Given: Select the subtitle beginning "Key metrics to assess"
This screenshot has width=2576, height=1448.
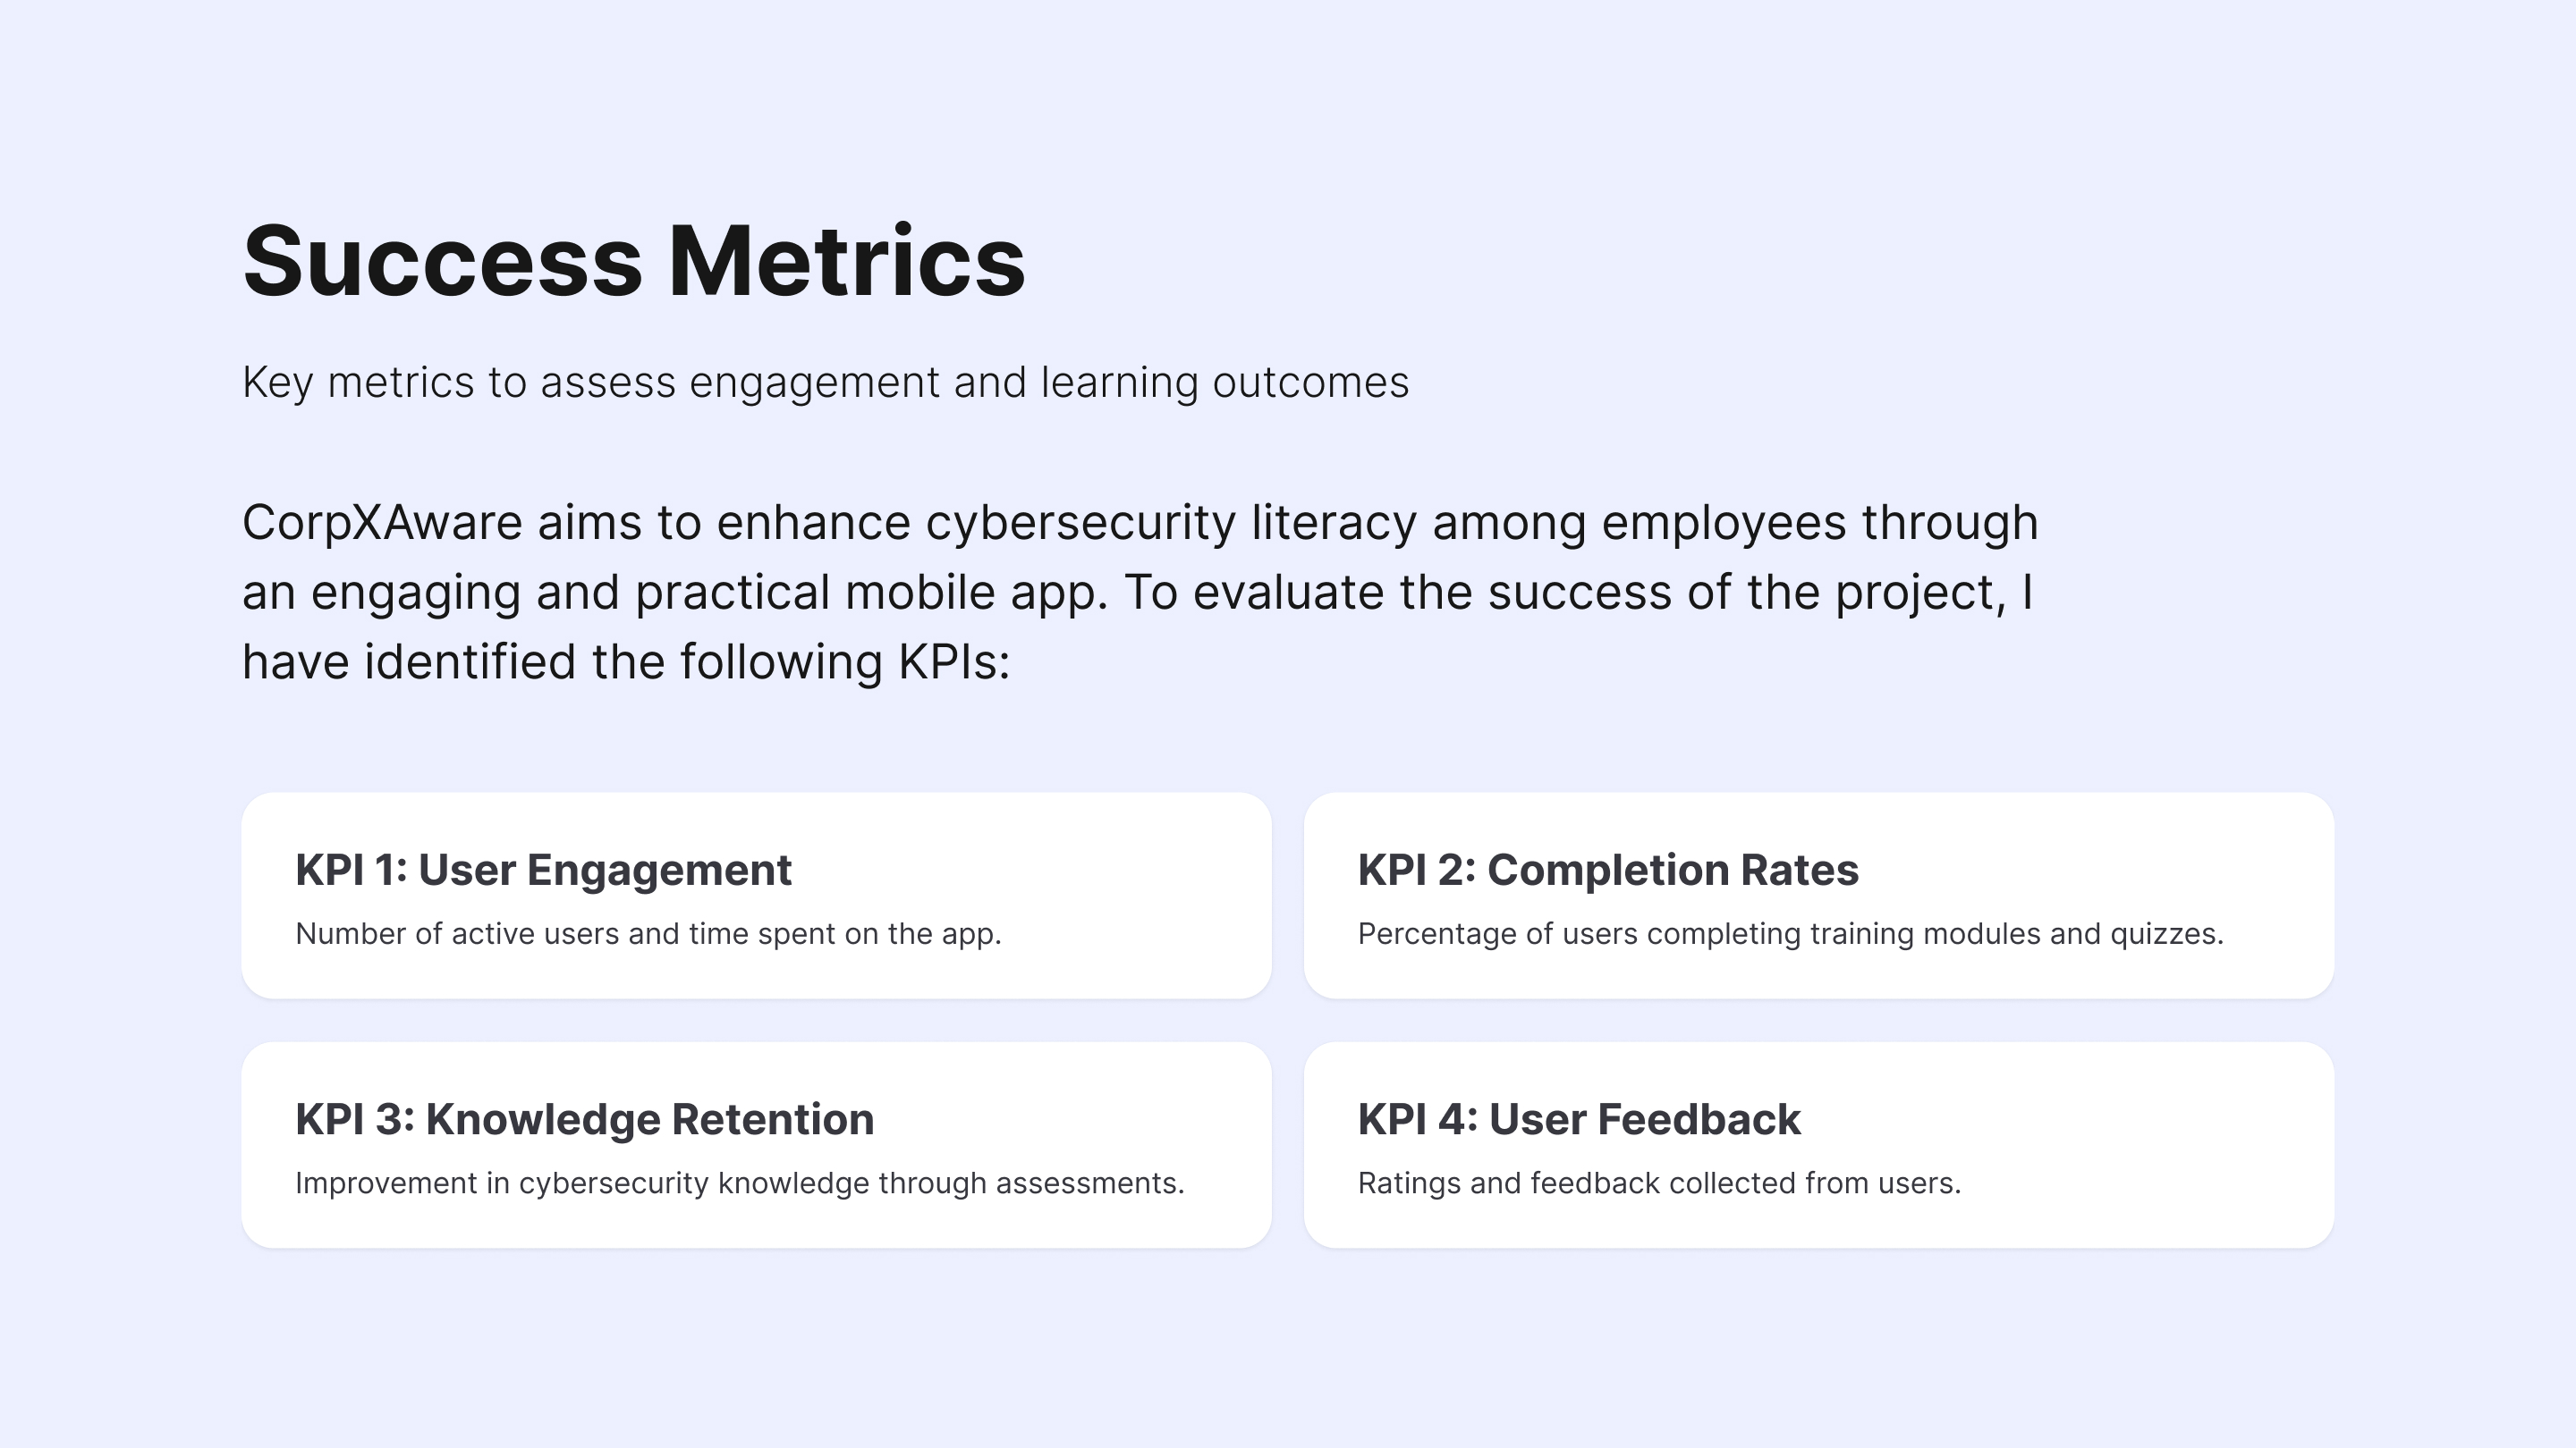Looking at the screenshot, I should (825, 383).
